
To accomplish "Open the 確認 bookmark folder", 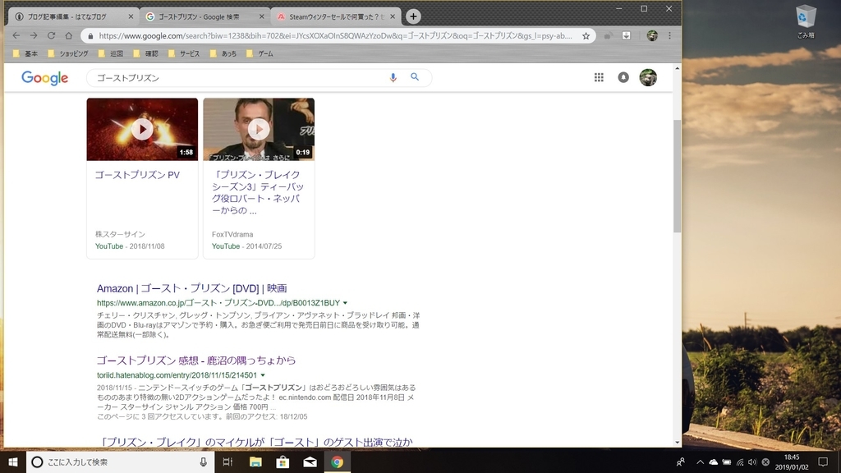I will (145, 53).
